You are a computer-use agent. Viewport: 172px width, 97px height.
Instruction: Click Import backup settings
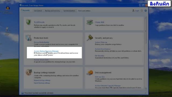pos(42,80)
